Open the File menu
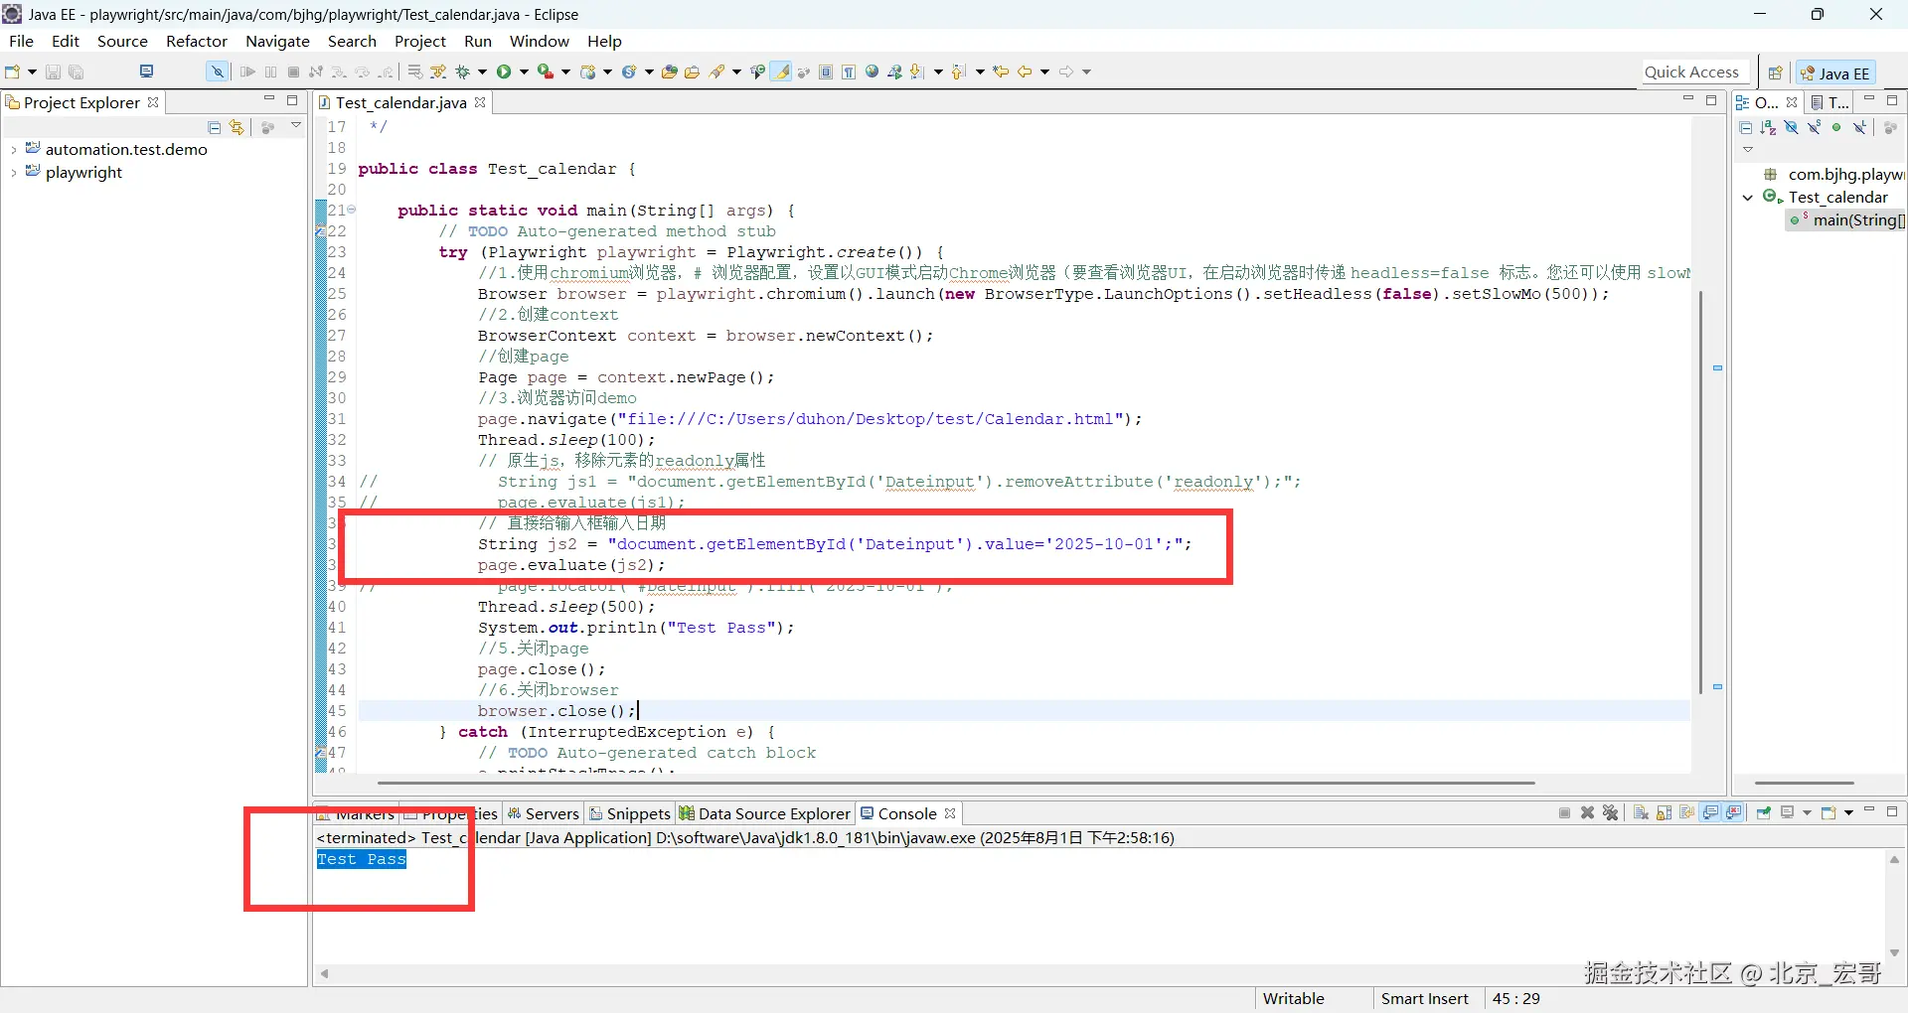The image size is (1908, 1013). (21, 42)
